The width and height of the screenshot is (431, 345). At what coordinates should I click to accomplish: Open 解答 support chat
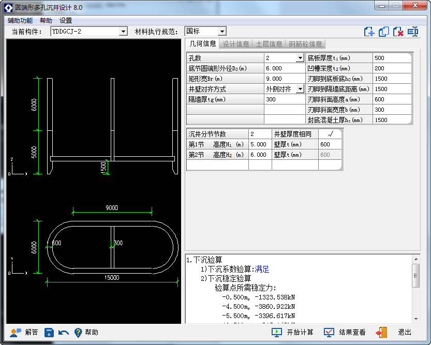pos(24,333)
